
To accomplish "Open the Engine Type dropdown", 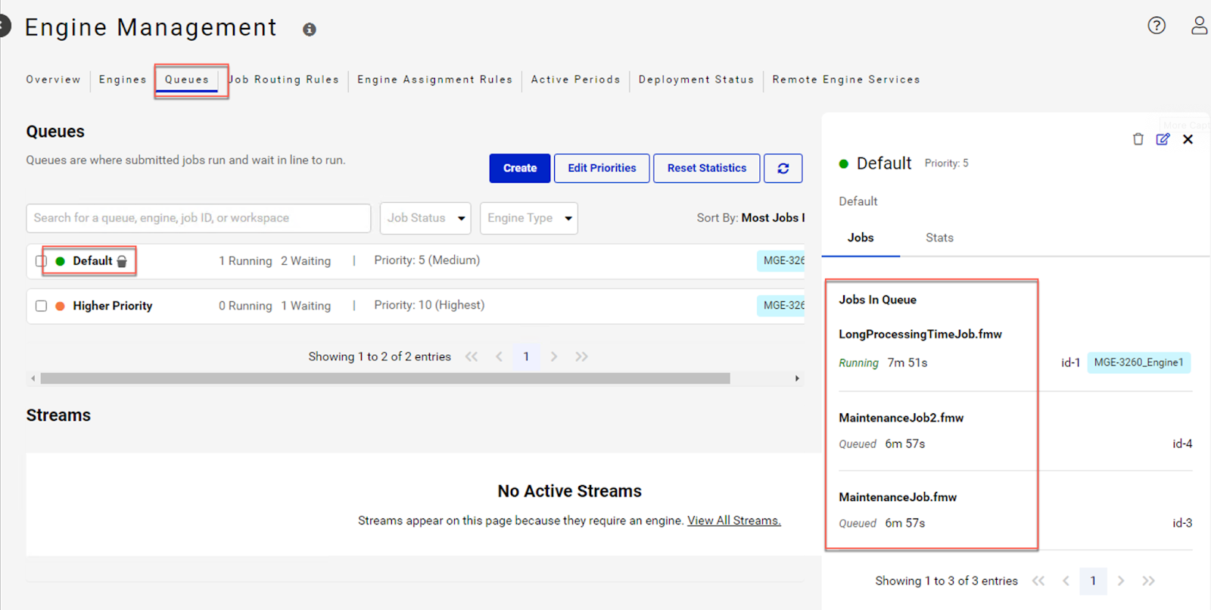I will tap(529, 218).
